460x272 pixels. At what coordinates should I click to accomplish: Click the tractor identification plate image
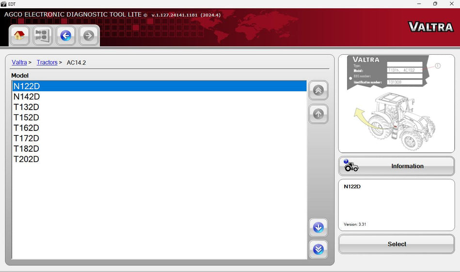point(396,104)
